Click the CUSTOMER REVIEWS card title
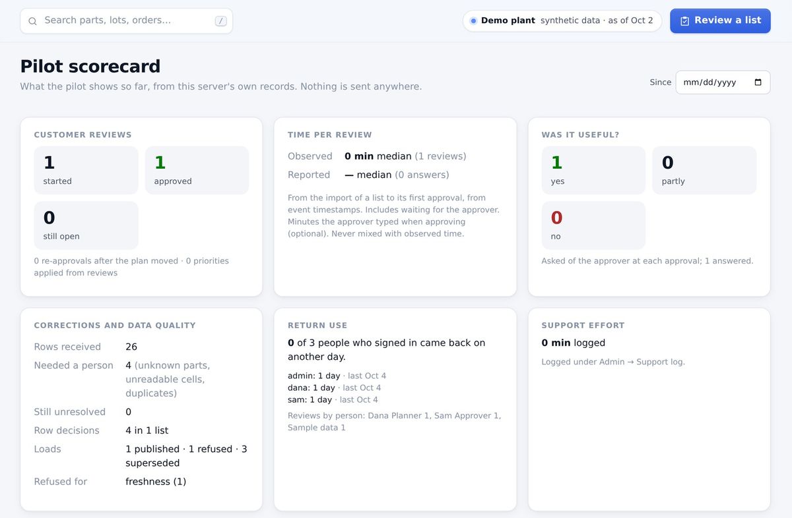Viewport: 792px width, 518px height. 83,134
